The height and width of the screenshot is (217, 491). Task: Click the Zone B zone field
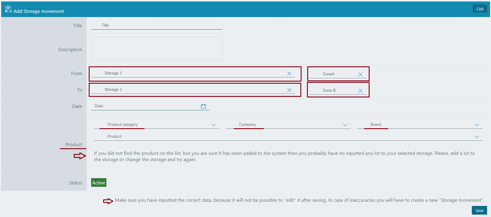tap(333, 91)
